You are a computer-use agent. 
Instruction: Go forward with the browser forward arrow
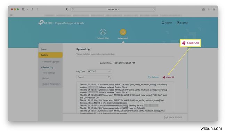38,9
